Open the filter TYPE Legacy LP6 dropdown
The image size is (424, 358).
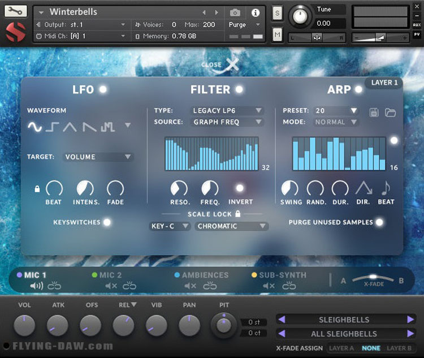point(227,110)
